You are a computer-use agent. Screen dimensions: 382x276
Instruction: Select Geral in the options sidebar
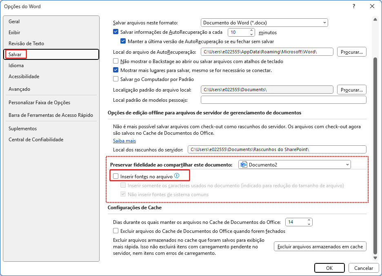(51, 22)
